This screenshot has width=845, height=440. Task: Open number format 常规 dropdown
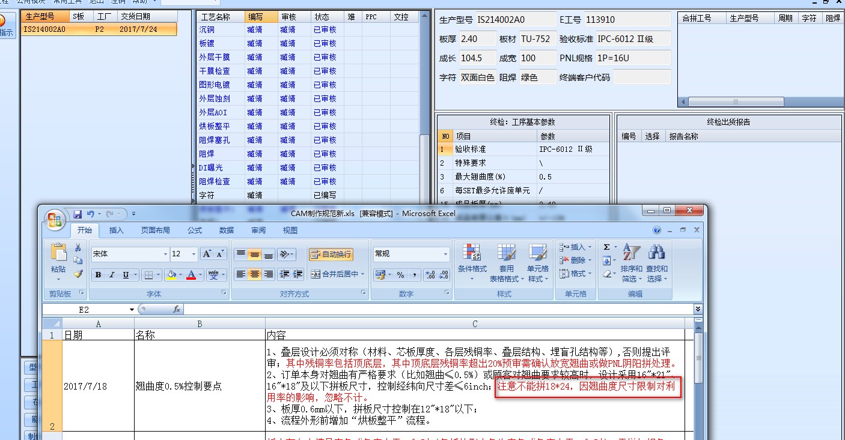point(445,255)
